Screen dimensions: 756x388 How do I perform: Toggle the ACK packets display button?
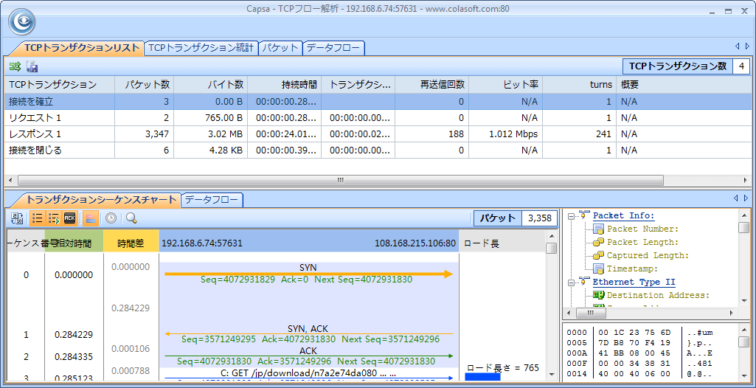coord(70,218)
